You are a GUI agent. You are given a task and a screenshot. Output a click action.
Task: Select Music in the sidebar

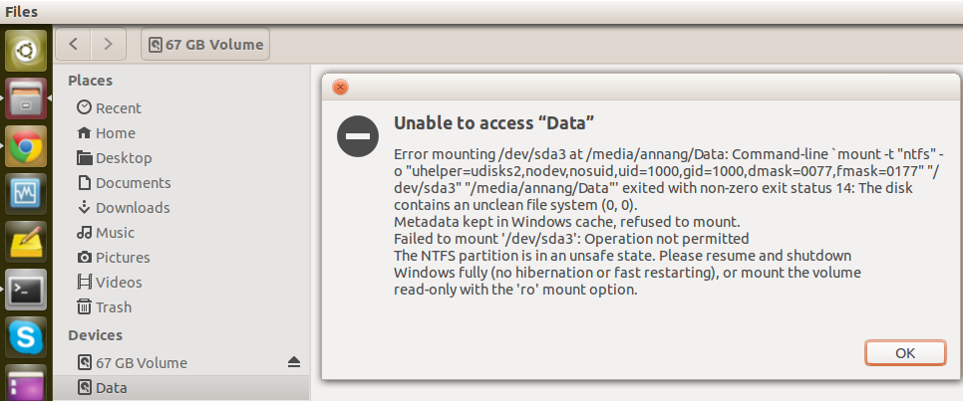(115, 232)
